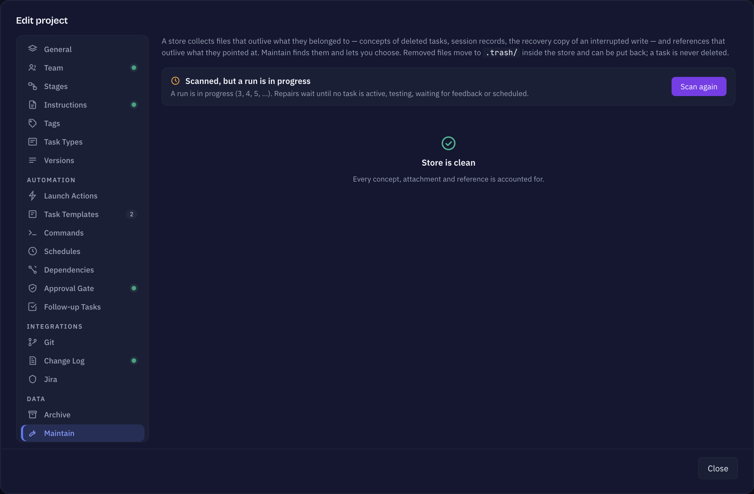Click the Task Templates icon
Image resolution: width=754 pixels, height=494 pixels.
(x=32, y=214)
